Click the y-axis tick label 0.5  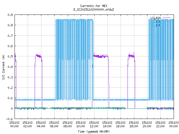(x=10, y=56)
